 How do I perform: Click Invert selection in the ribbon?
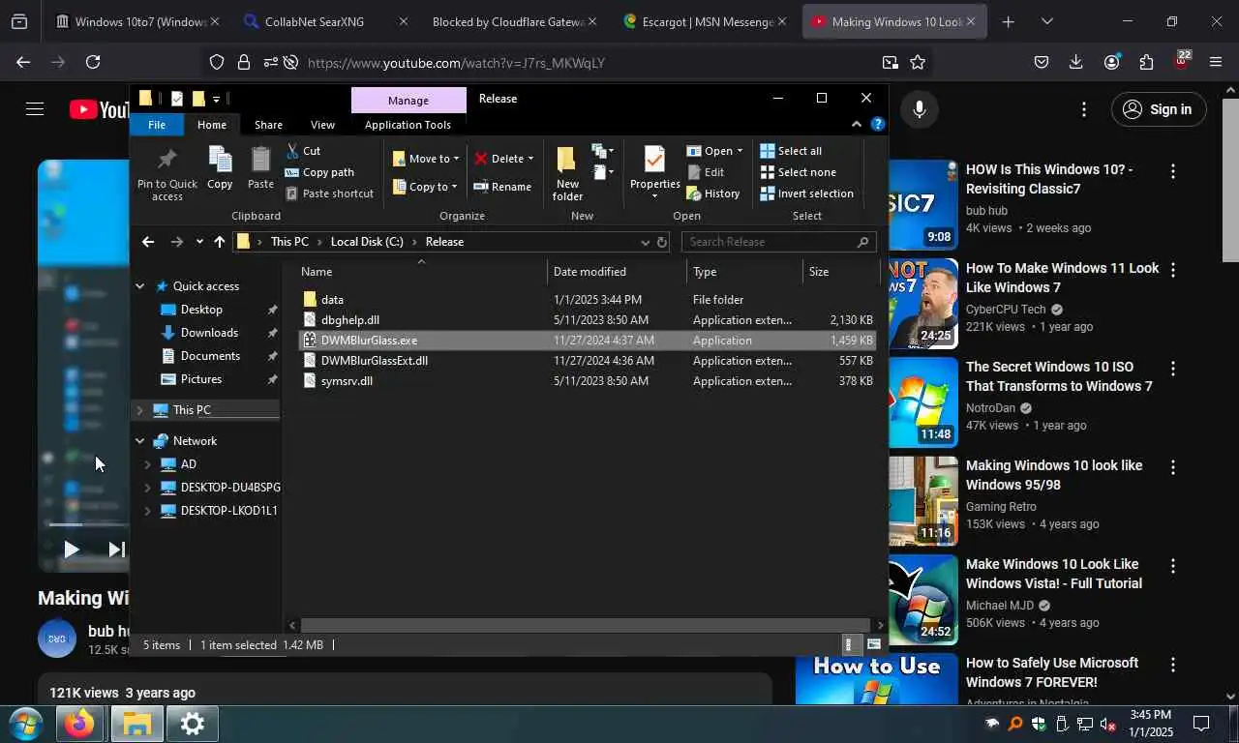click(806, 193)
